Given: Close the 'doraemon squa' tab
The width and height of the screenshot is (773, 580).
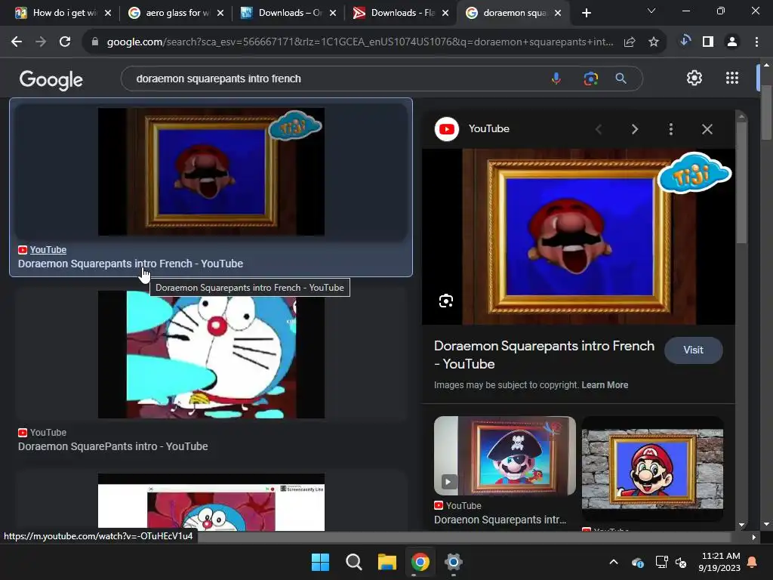Looking at the screenshot, I should coord(558,13).
